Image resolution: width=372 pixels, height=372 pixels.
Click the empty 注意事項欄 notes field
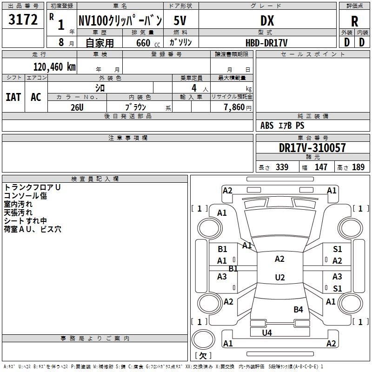tap(127, 157)
